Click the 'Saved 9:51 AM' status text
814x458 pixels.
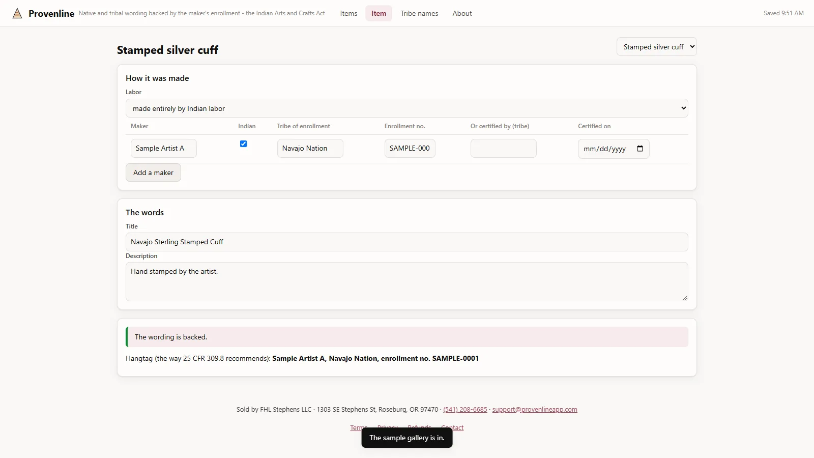783,13
